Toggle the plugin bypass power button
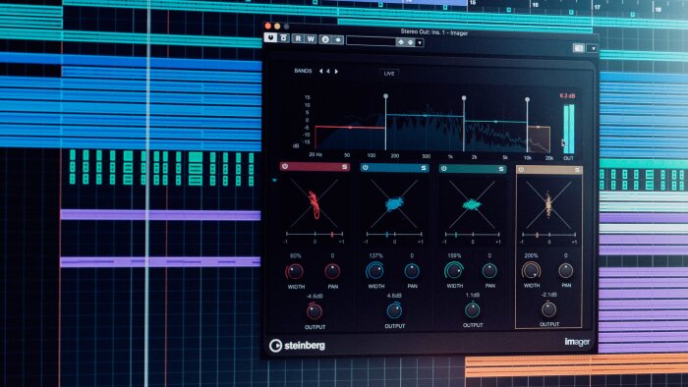This screenshot has height=387, width=688. click(270, 37)
